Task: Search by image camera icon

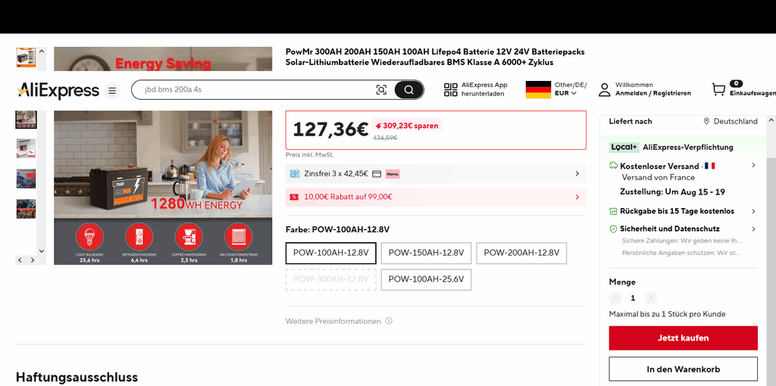Action: point(381,90)
